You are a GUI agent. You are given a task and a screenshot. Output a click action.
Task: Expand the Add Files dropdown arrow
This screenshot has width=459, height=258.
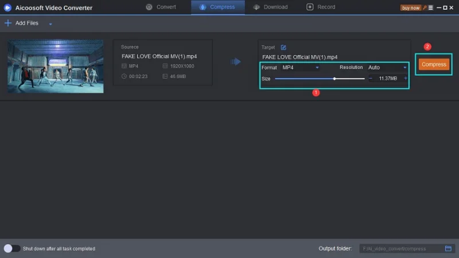pyautogui.click(x=50, y=24)
